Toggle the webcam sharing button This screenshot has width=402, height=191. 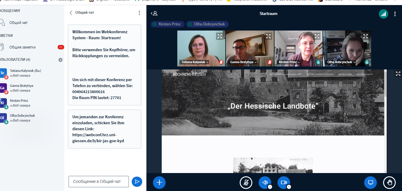tap(283, 182)
